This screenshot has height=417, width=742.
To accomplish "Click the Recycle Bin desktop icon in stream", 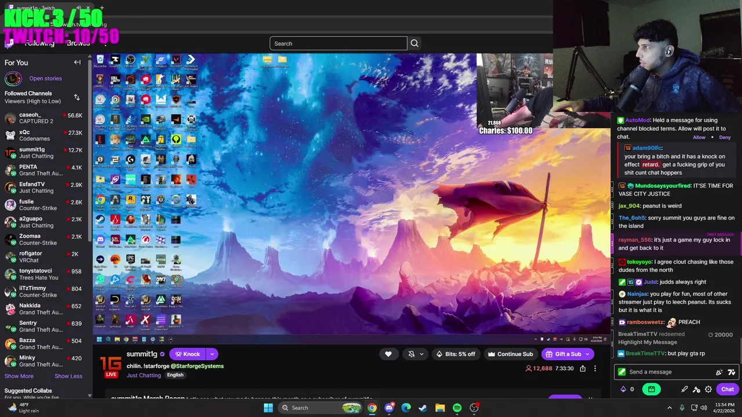I will click(100, 60).
